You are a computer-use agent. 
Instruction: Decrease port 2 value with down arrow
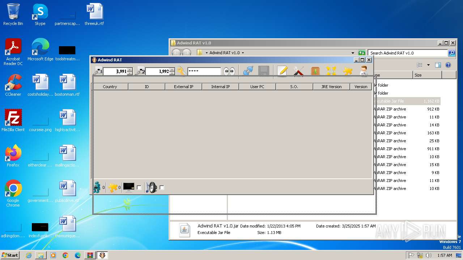tap(172, 73)
